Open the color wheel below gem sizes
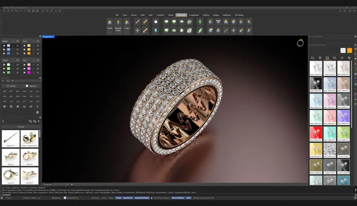Image resolution: width=357 pixels, height=206 pixels. [x=38, y=112]
